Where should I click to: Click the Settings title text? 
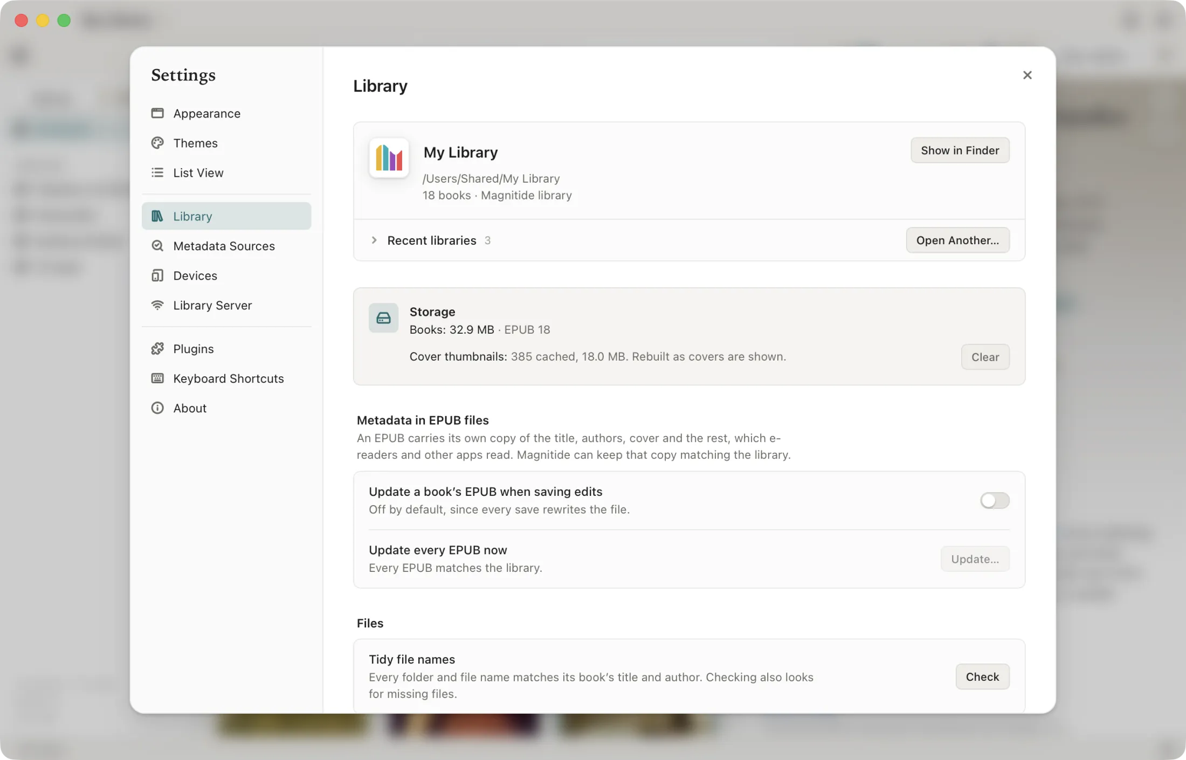click(183, 75)
